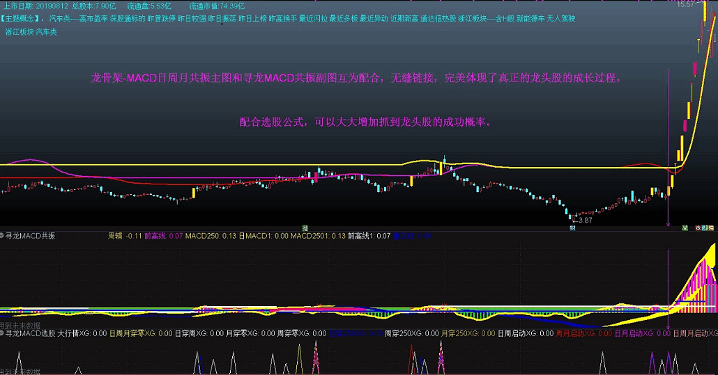Click 总股本:7.90亿 text
The image size is (718, 375).
click(x=94, y=6)
